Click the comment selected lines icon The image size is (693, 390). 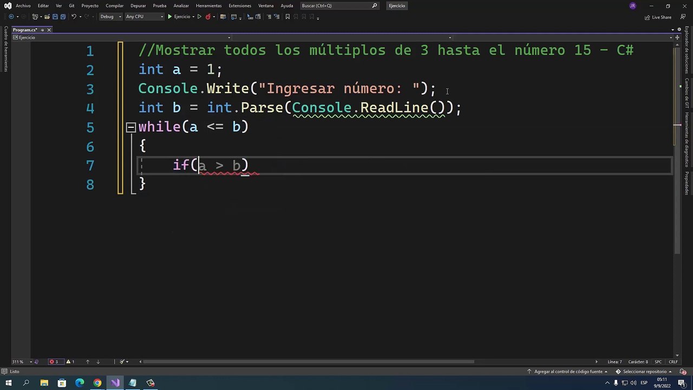point(269,17)
